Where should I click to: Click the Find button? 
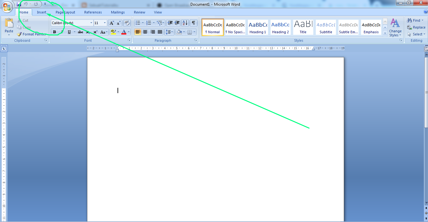[x=415, y=20]
